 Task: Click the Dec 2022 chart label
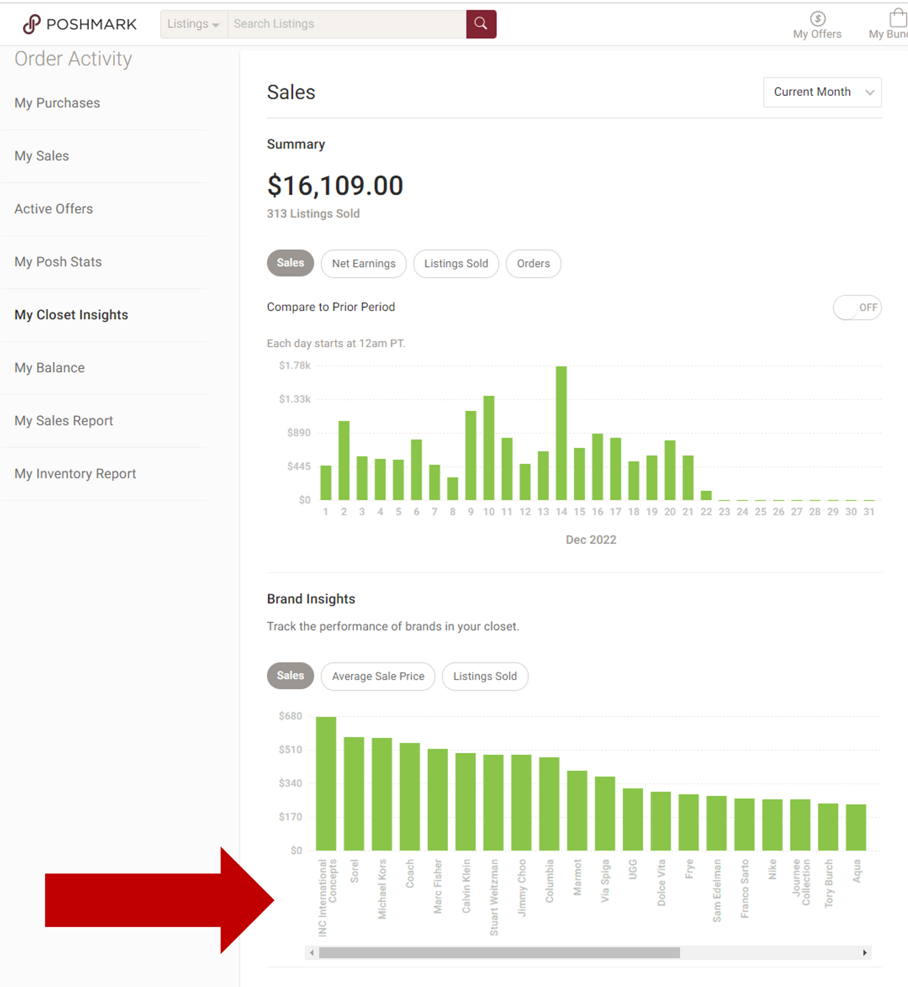(x=591, y=540)
